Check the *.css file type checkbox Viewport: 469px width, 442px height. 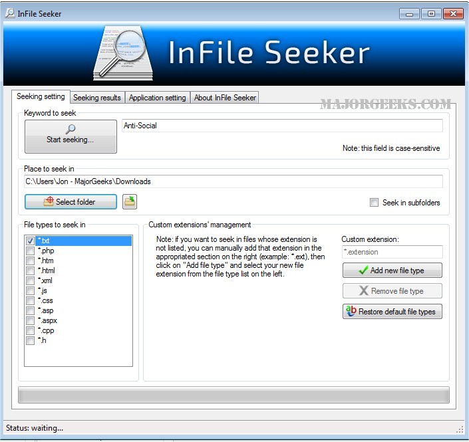pyautogui.click(x=30, y=300)
